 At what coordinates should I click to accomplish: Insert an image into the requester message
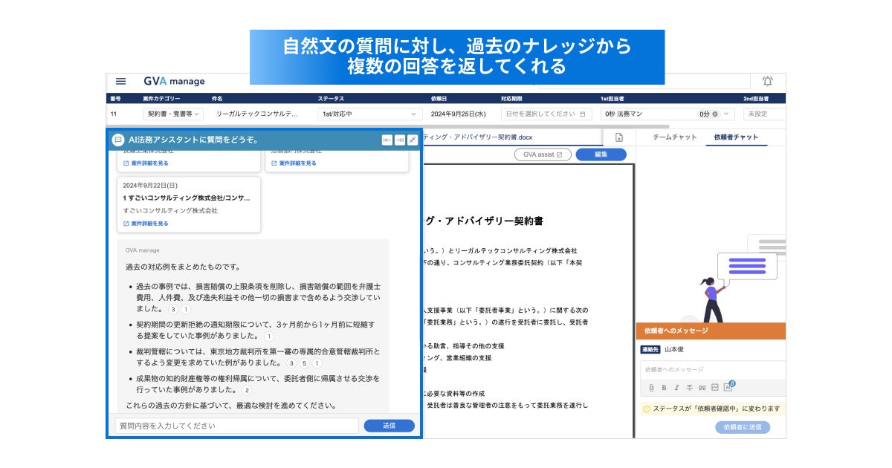pos(714,387)
